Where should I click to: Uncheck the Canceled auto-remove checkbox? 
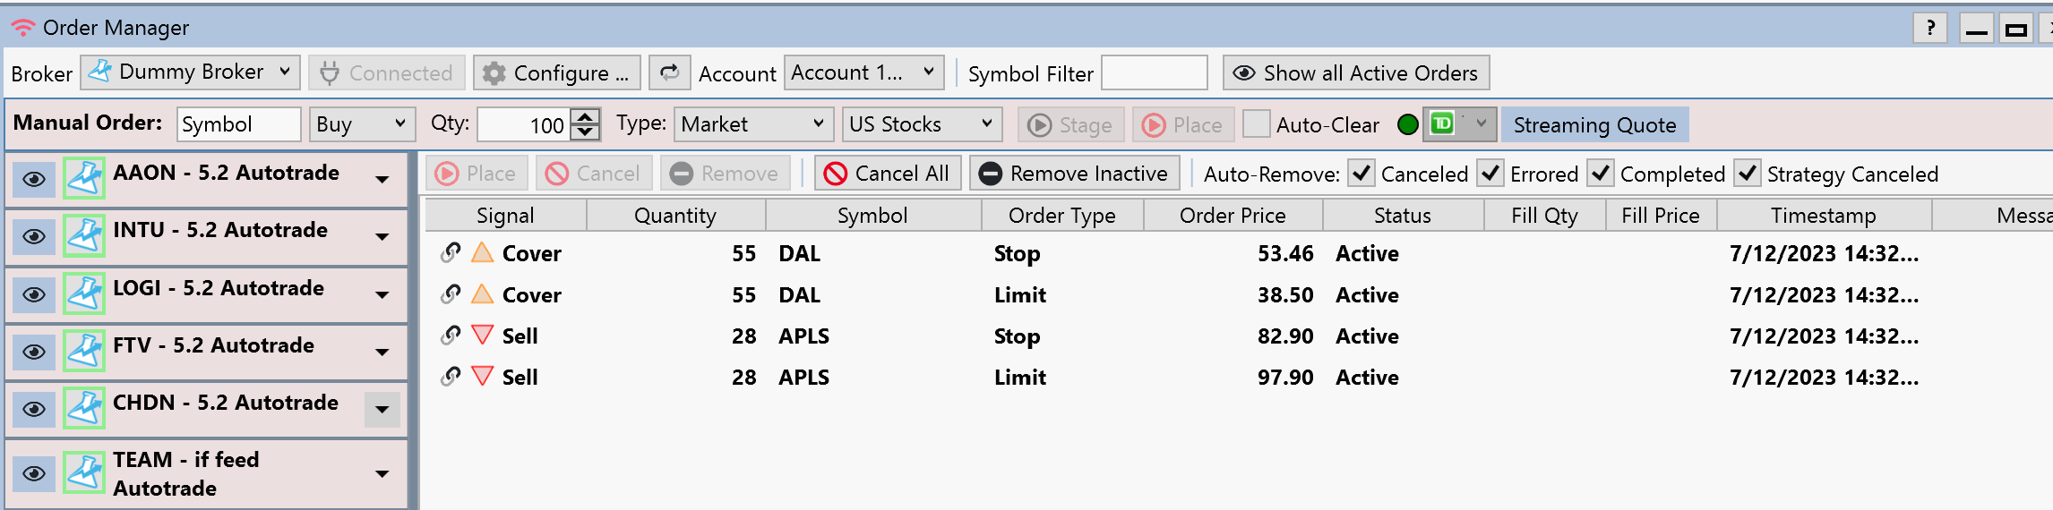[x=1362, y=174]
